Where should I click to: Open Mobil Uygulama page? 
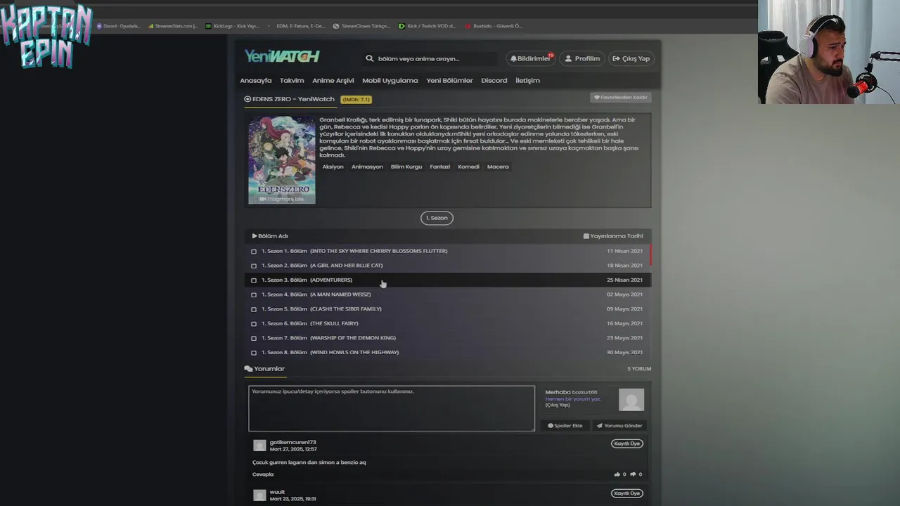click(x=390, y=80)
